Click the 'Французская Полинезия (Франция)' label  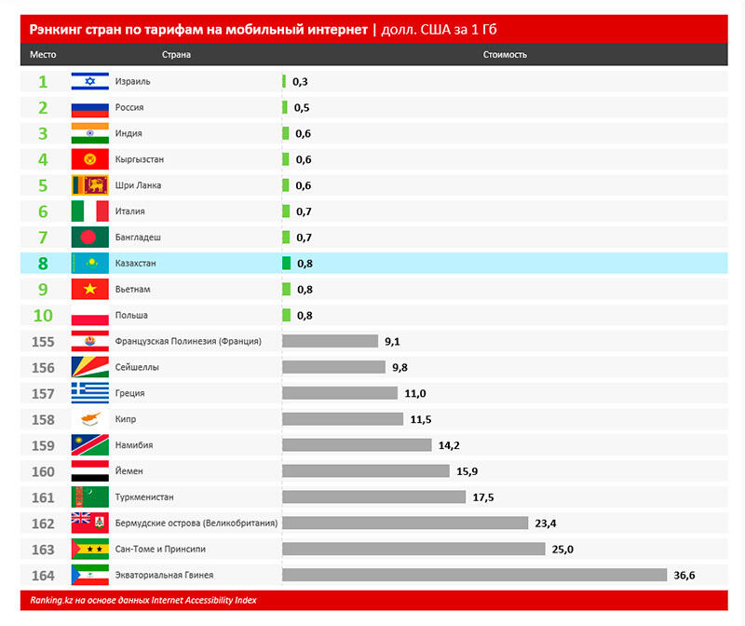[187, 341]
